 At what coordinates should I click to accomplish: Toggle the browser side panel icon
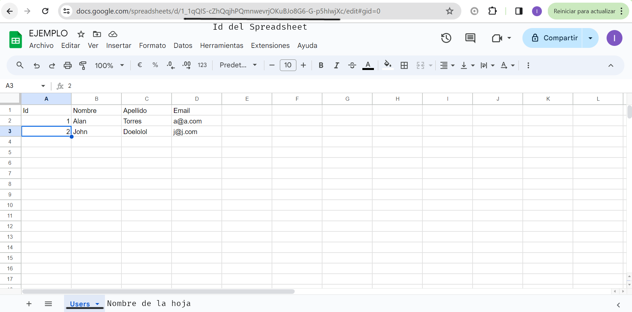[519, 11]
